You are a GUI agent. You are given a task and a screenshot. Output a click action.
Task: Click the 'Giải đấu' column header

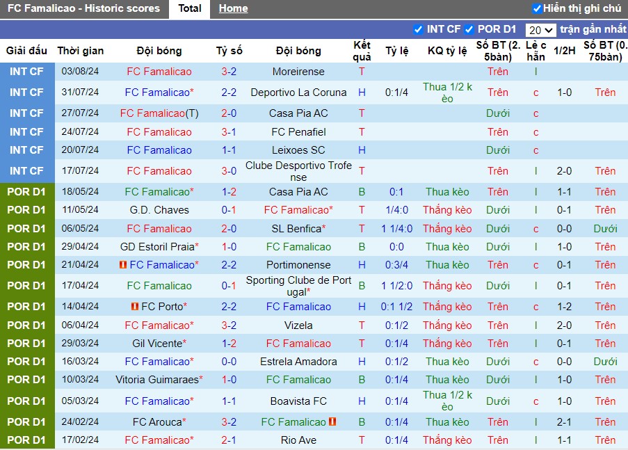[x=26, y=51]
